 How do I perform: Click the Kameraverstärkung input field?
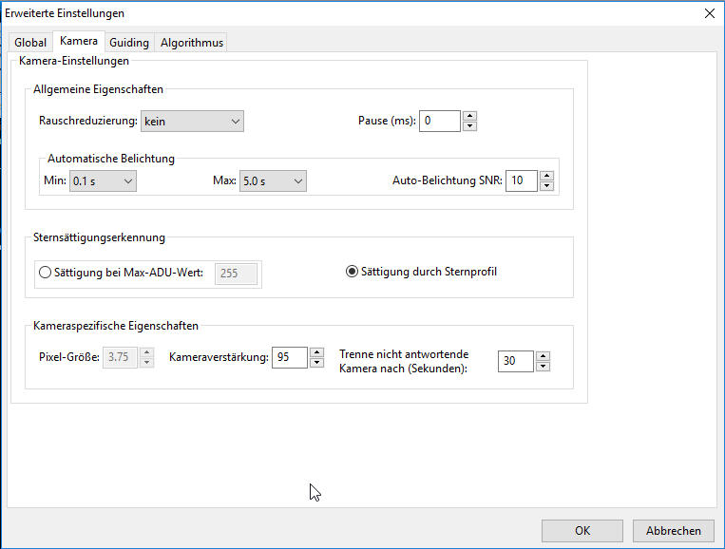289,357
